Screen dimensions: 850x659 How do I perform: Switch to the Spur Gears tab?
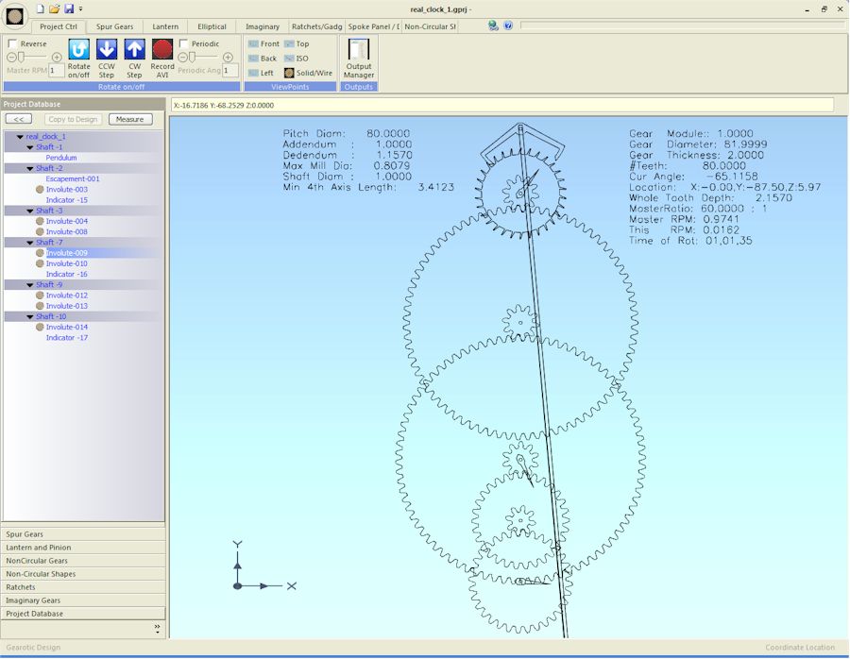114,25
